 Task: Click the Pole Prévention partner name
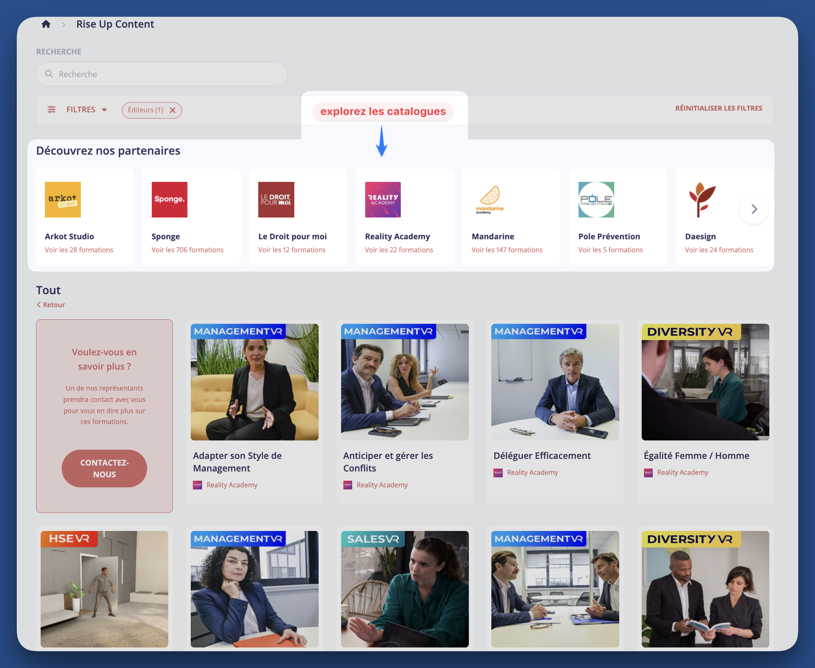click(609, 236)
